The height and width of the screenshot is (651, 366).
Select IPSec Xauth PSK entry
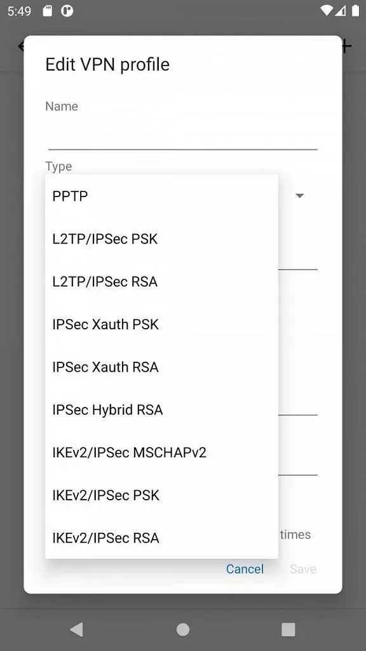pos(161,324)
